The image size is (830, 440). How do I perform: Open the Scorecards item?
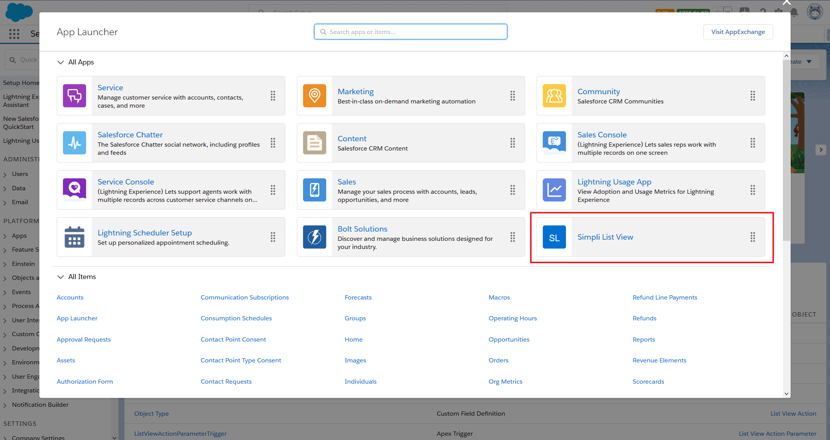click(x=648, y=381)
